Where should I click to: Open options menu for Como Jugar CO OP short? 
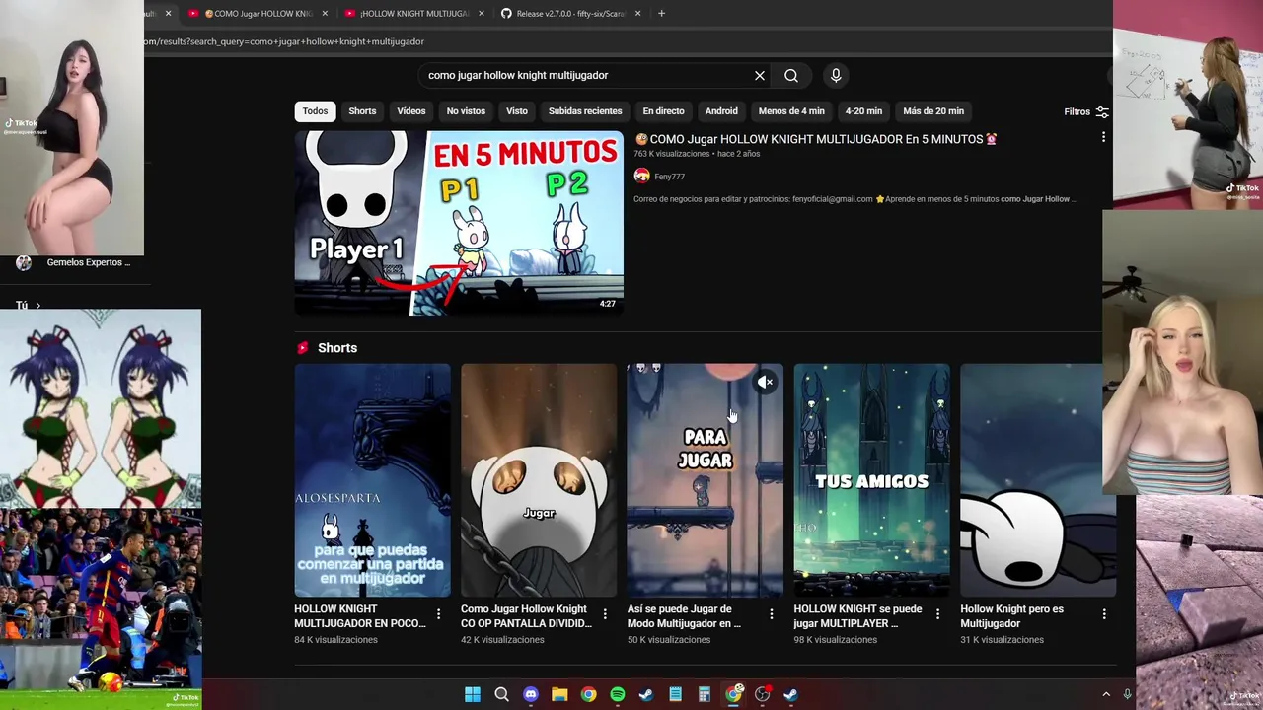(605, 614)
